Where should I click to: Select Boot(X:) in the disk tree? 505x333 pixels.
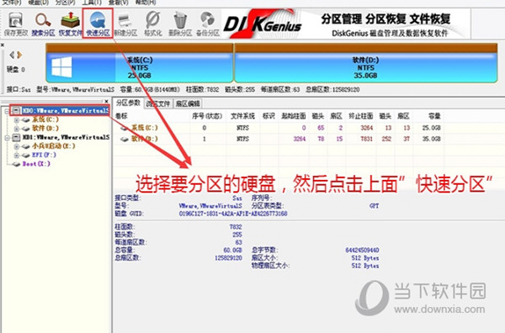(36, 164)
